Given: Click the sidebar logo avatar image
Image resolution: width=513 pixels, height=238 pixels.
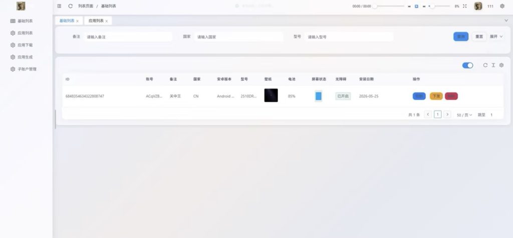Looking at the screenshot, I should pyautogui.click(x=21, y=6).
